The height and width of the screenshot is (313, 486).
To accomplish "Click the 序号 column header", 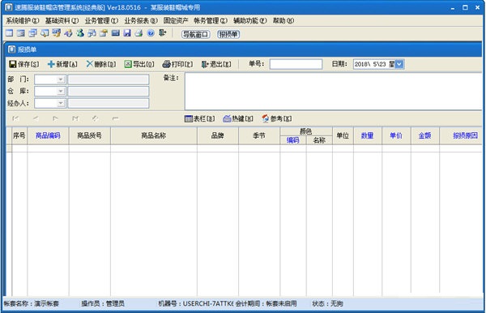I will point(19,135).
